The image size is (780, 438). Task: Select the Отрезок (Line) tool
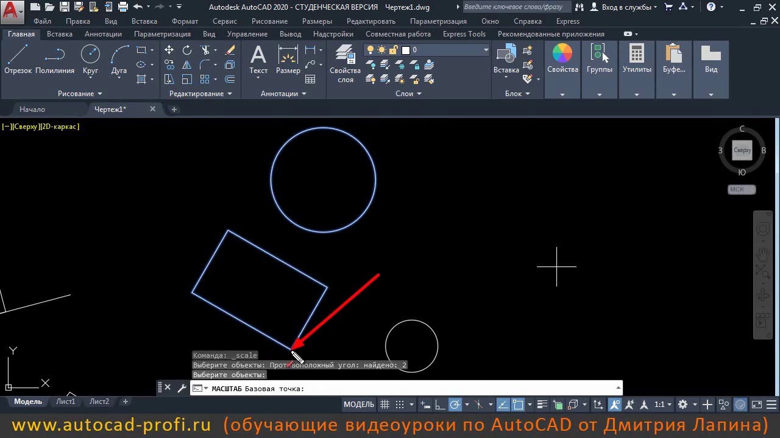coord(18,60)
